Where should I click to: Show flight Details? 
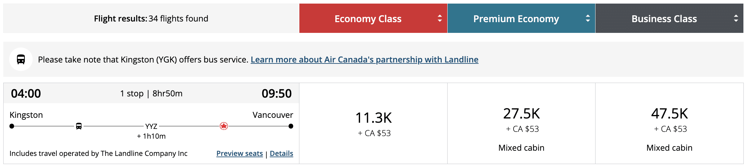click(281, 153)
